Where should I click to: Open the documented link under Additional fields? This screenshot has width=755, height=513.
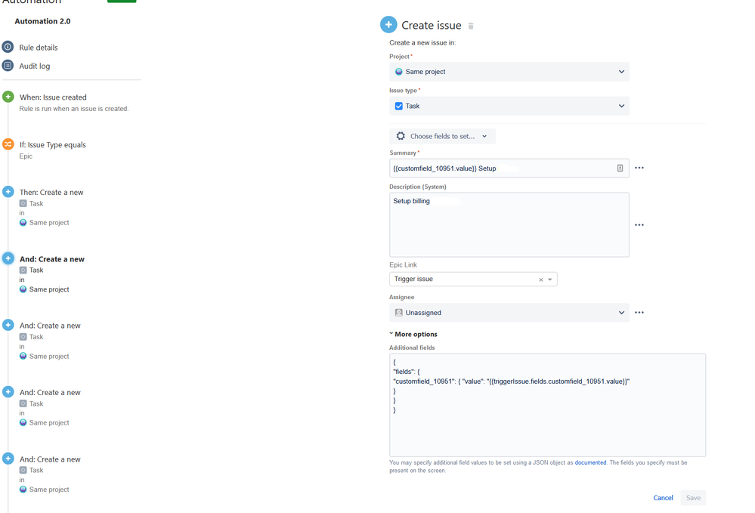pyautogui.click(x=590, y=462)
